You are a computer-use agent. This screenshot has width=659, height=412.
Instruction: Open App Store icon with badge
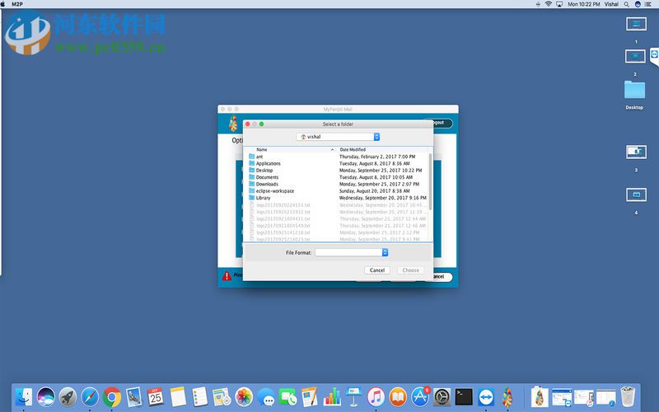(420, 397)
